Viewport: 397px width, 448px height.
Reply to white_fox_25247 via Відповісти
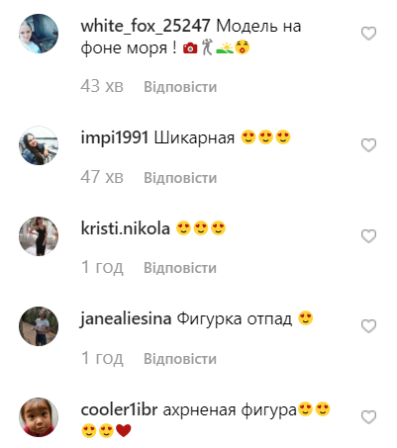click(180, 87)
